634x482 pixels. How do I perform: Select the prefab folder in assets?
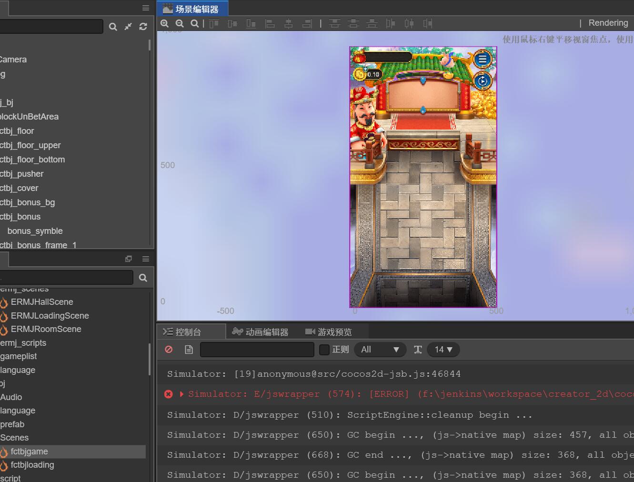pos(12,424)
